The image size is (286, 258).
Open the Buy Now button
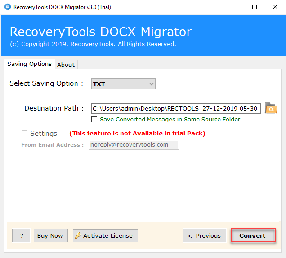pyautogui.click(x=51, y=235)
